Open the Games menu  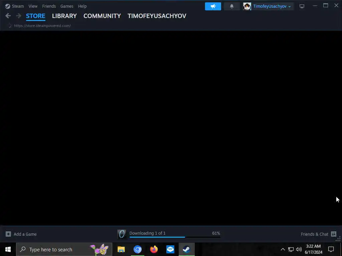(x=67, y=6)
